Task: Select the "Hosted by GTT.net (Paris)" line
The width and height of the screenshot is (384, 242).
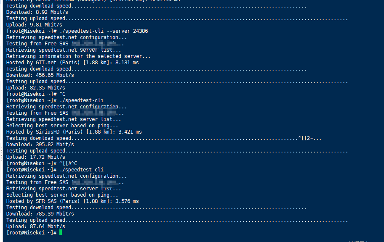Action: click(x=72, y=63)
